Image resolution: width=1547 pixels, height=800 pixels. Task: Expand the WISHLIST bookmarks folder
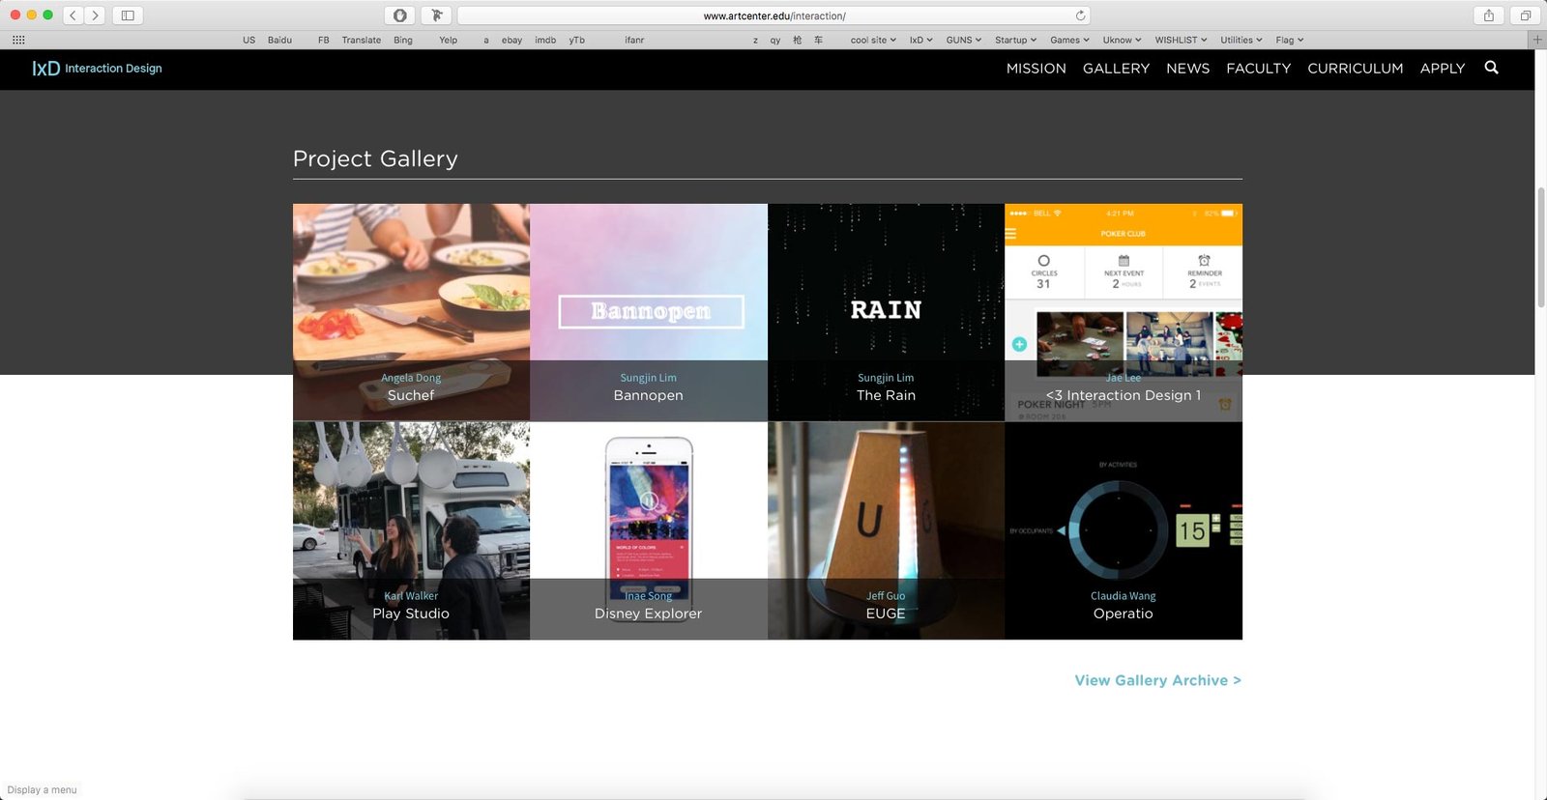[x=1181, y=40]
